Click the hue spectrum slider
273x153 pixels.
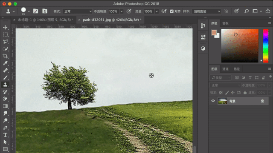265,45
